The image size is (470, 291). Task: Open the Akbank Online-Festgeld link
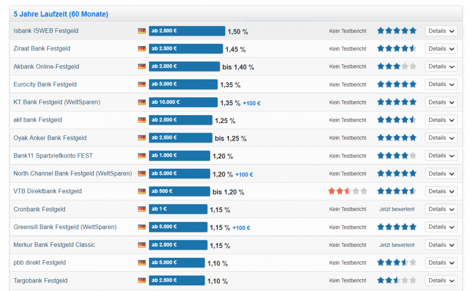pyautogui.click(x=46, y=66)
